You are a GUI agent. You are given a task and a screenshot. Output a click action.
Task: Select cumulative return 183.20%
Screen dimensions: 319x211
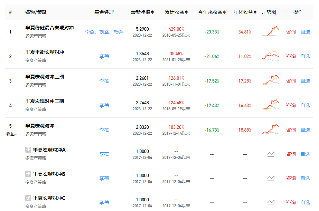pos(176,127)
